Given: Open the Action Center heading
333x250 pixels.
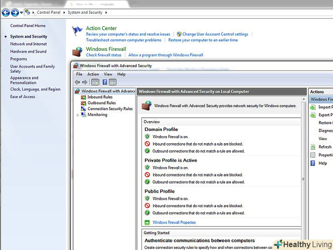Looking at the screenshot, I should (101, 28).
